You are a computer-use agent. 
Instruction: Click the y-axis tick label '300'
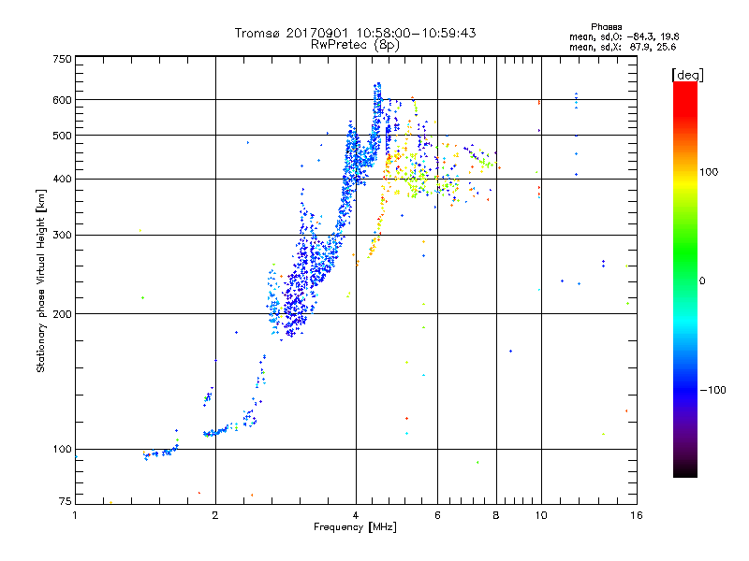coord(63,235)
